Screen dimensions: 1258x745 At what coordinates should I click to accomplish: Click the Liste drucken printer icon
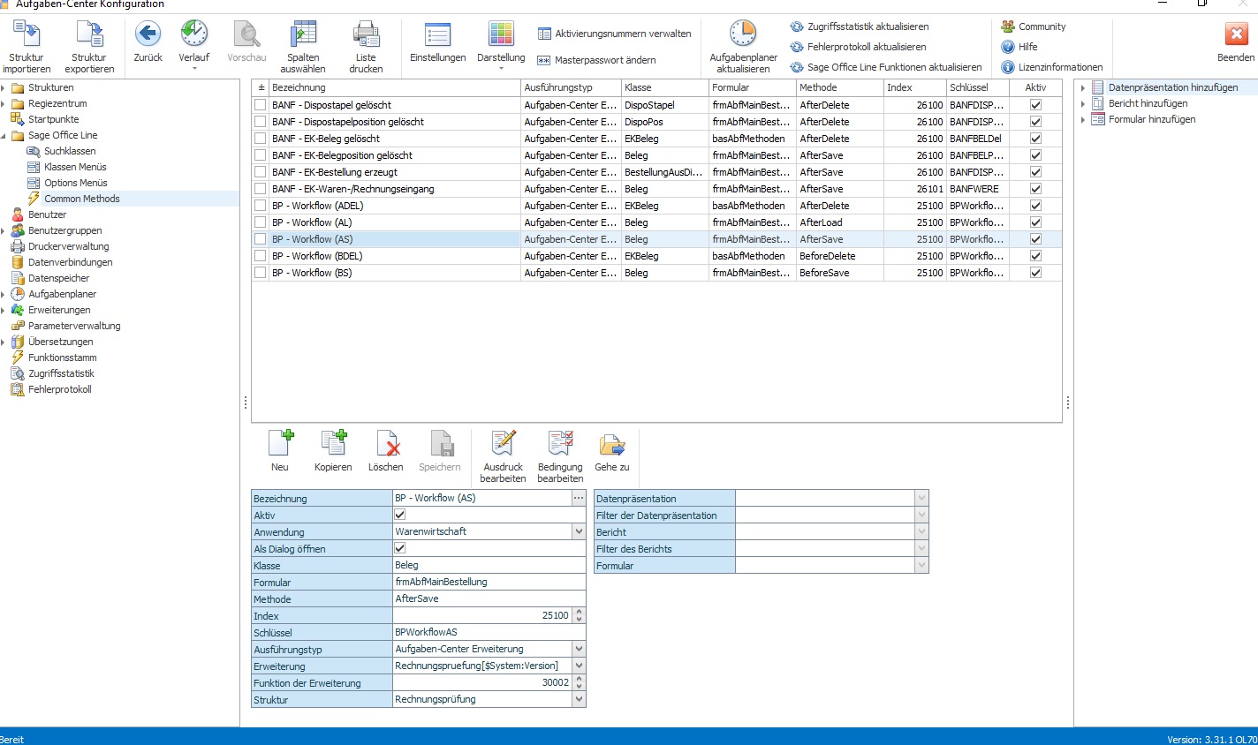point(366,34)
